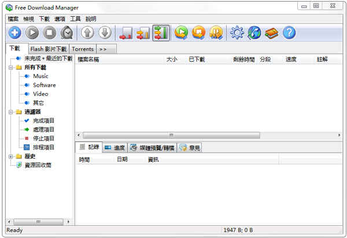Select 處理項目 filter
This screenshot has height=238, width=347.
tap(43, 129)
